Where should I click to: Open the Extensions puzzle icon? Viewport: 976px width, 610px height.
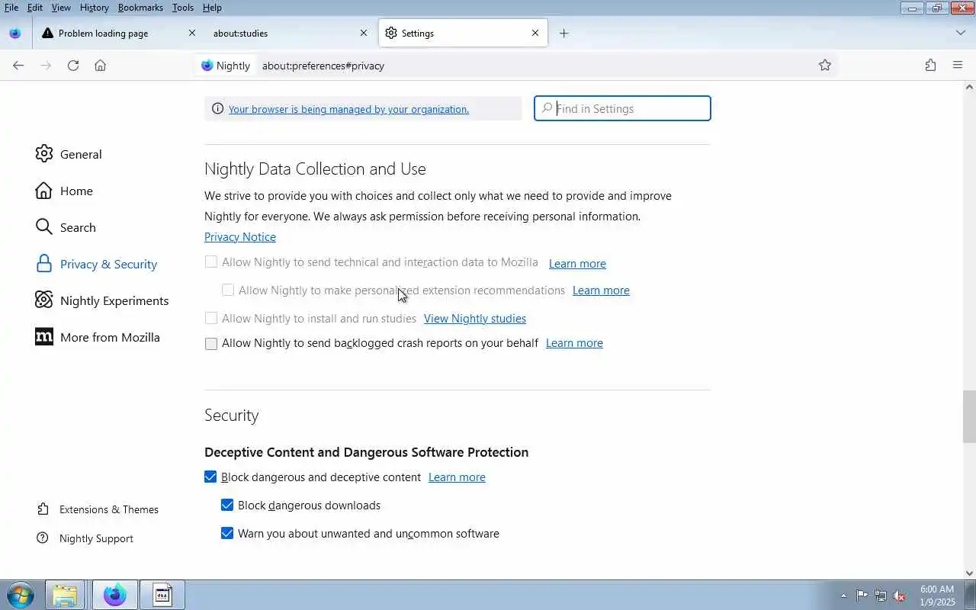click(930, 66)
